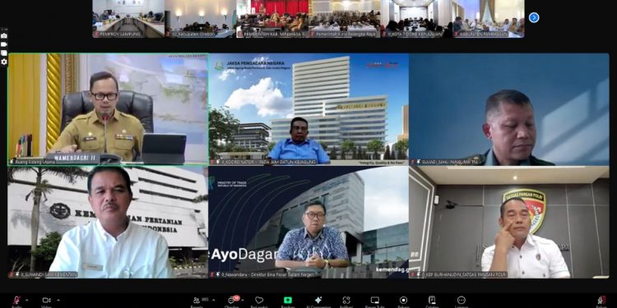Click mic icon beside Ruang Sidang Utama label
The height and width of the screenshot is (308, 617).
pos(12,162)
